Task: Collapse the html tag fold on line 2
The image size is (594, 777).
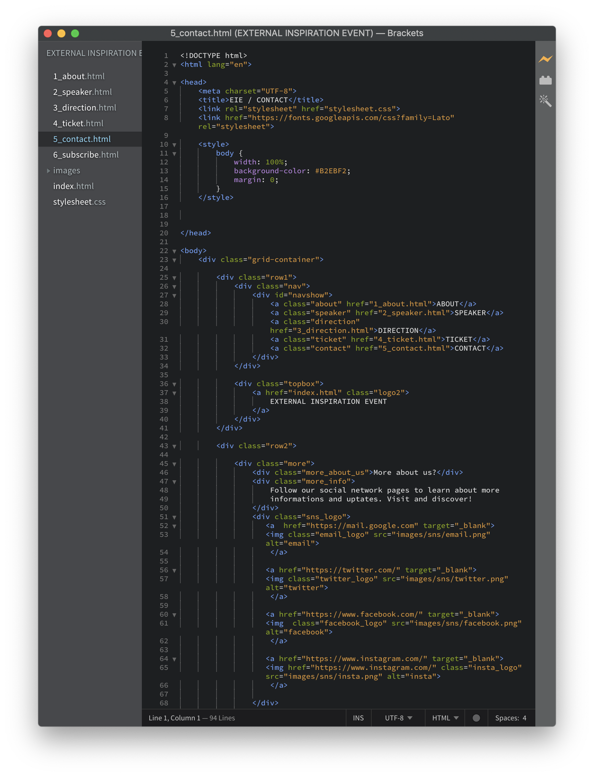Action: [174, 65]
